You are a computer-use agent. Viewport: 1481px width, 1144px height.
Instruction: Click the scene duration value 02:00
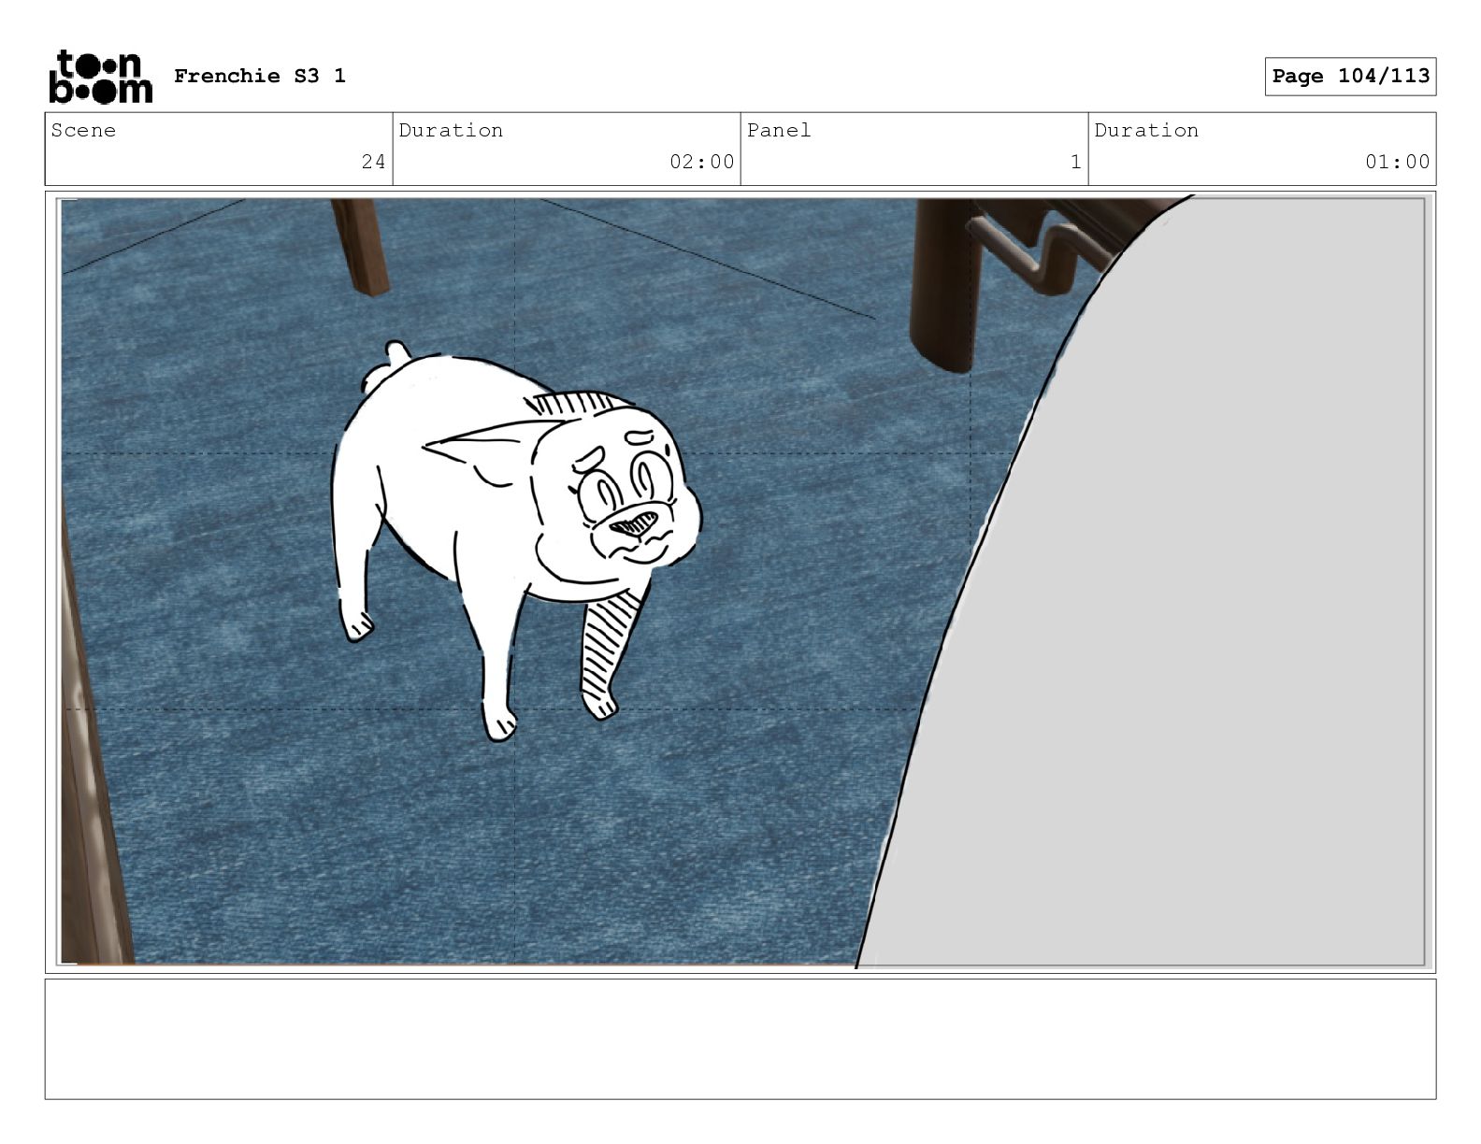click(x=701, y=162)
